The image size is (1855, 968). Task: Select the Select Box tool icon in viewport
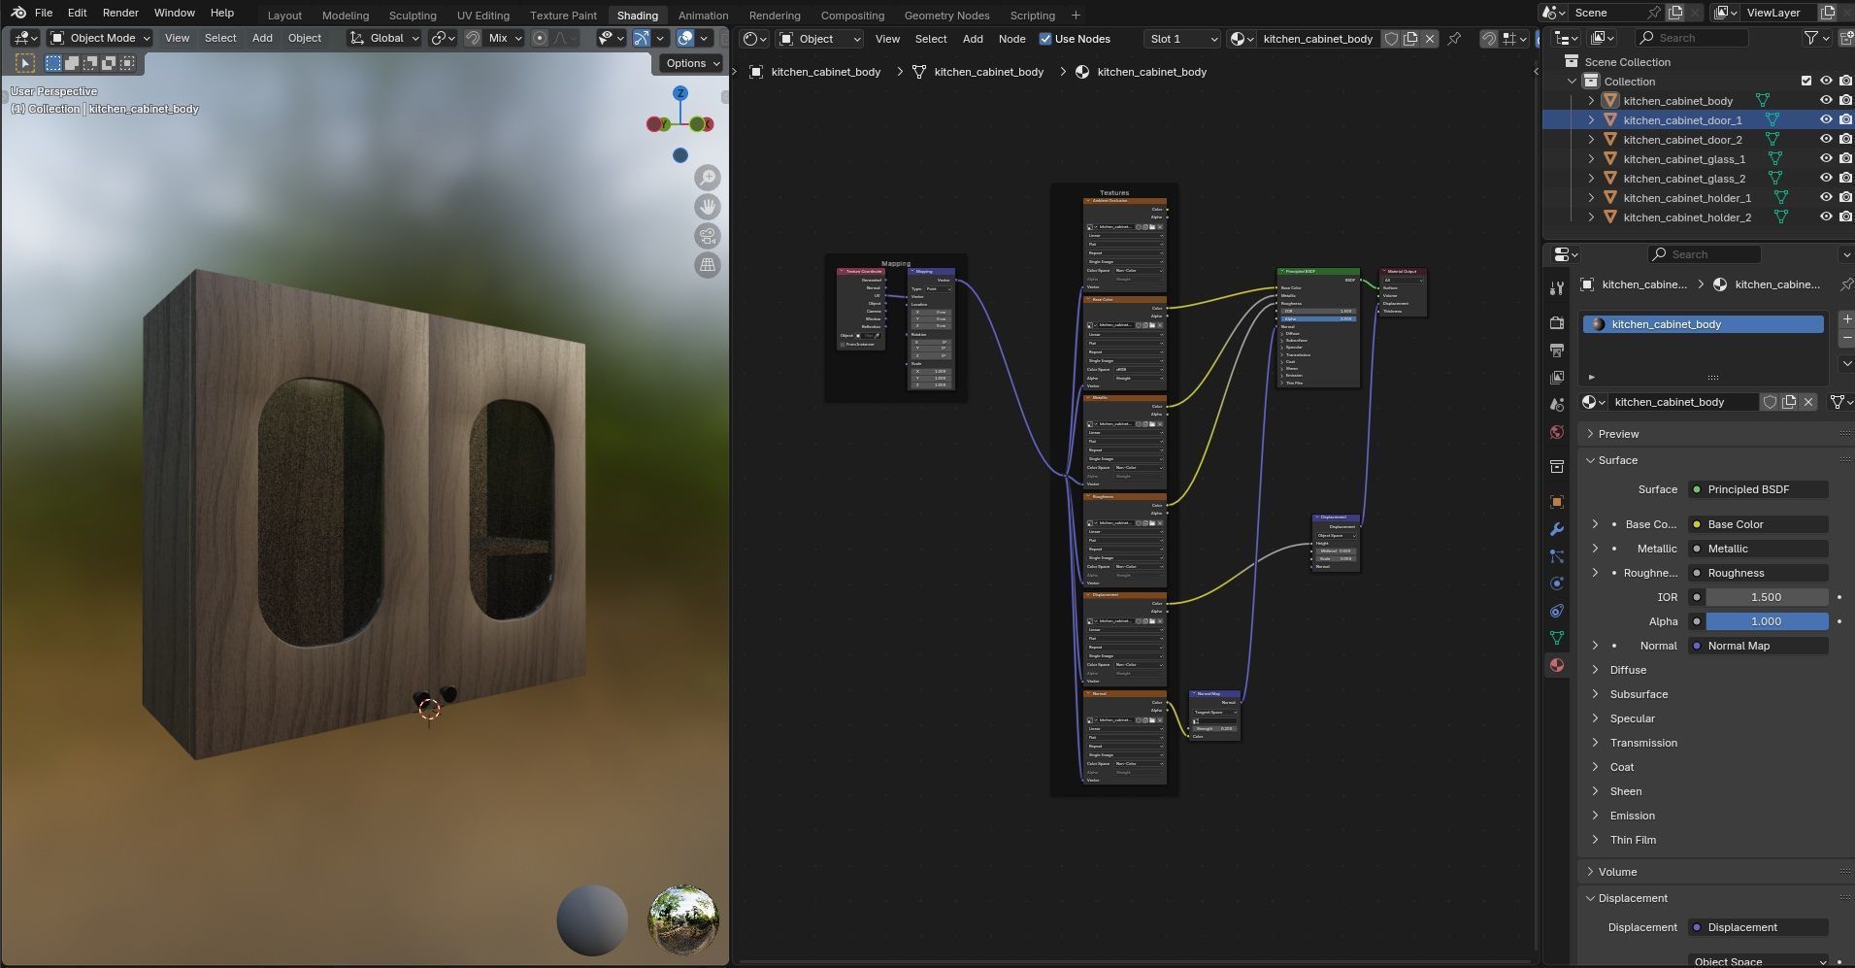click(53, 63)
